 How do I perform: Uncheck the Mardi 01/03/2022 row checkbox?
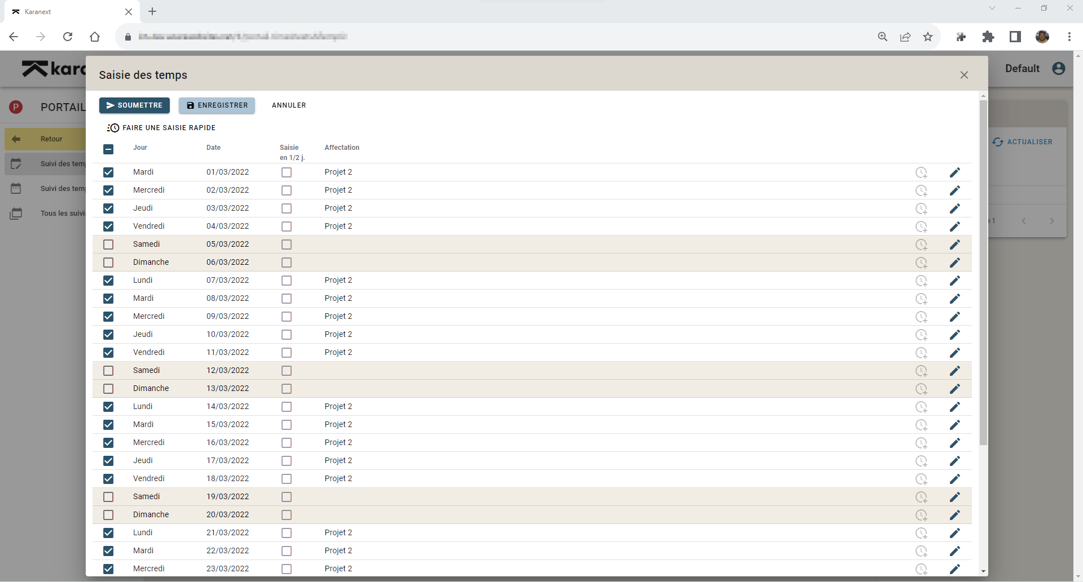click(x=108, y=172)
